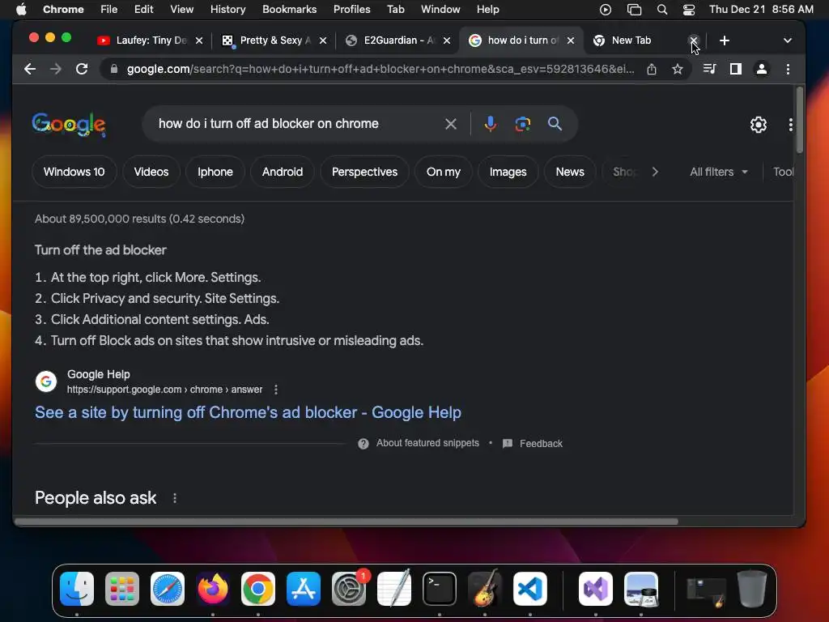Open People also ask options dots
This screenshot has height=622, width=829.
point(175,498)
